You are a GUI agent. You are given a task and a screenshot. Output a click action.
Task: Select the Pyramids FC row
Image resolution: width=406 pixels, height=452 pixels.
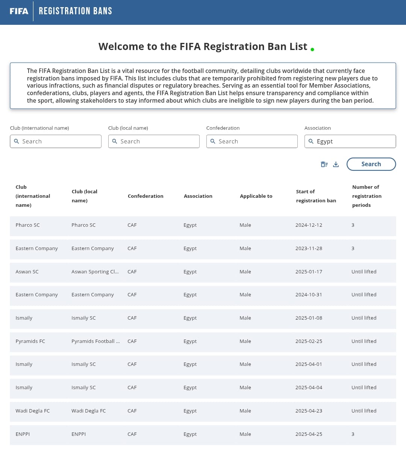203,341
